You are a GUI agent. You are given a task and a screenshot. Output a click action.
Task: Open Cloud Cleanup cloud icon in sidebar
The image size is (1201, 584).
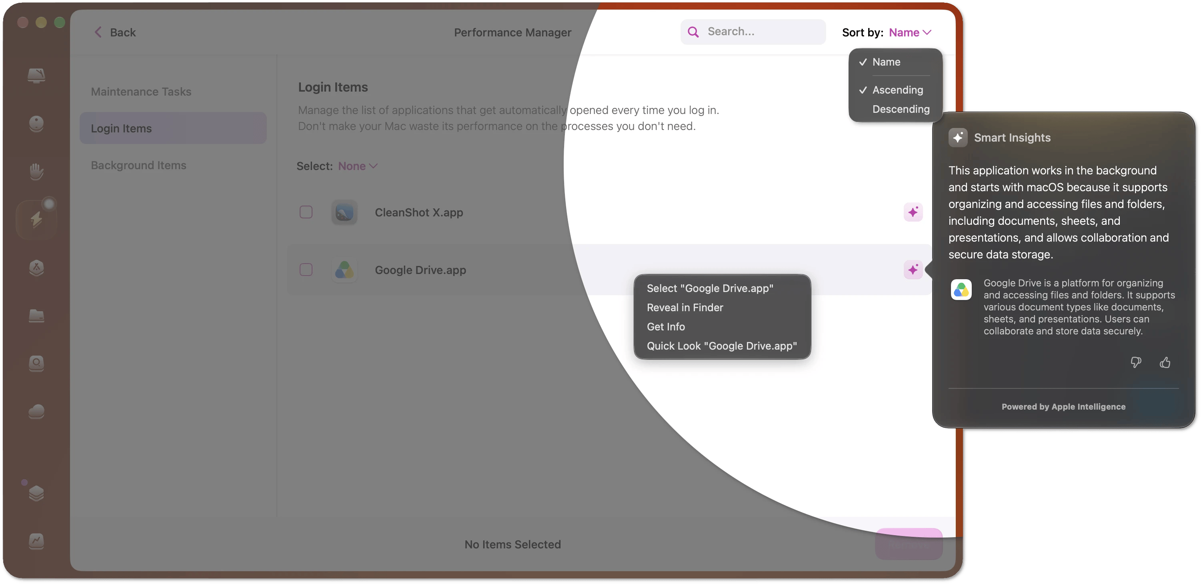tap(36, 412)
